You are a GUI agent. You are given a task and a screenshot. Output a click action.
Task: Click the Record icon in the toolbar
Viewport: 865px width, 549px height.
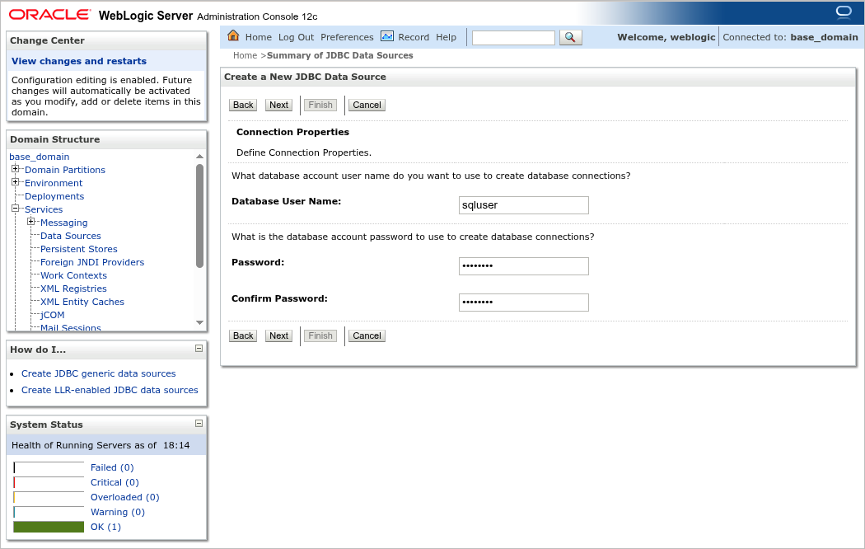[x=386, y=36]
